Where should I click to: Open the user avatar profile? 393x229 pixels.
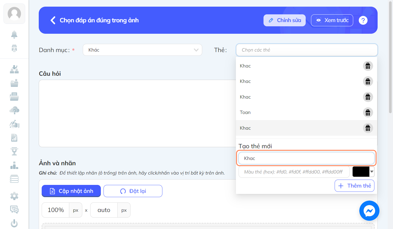pos(14,14)
